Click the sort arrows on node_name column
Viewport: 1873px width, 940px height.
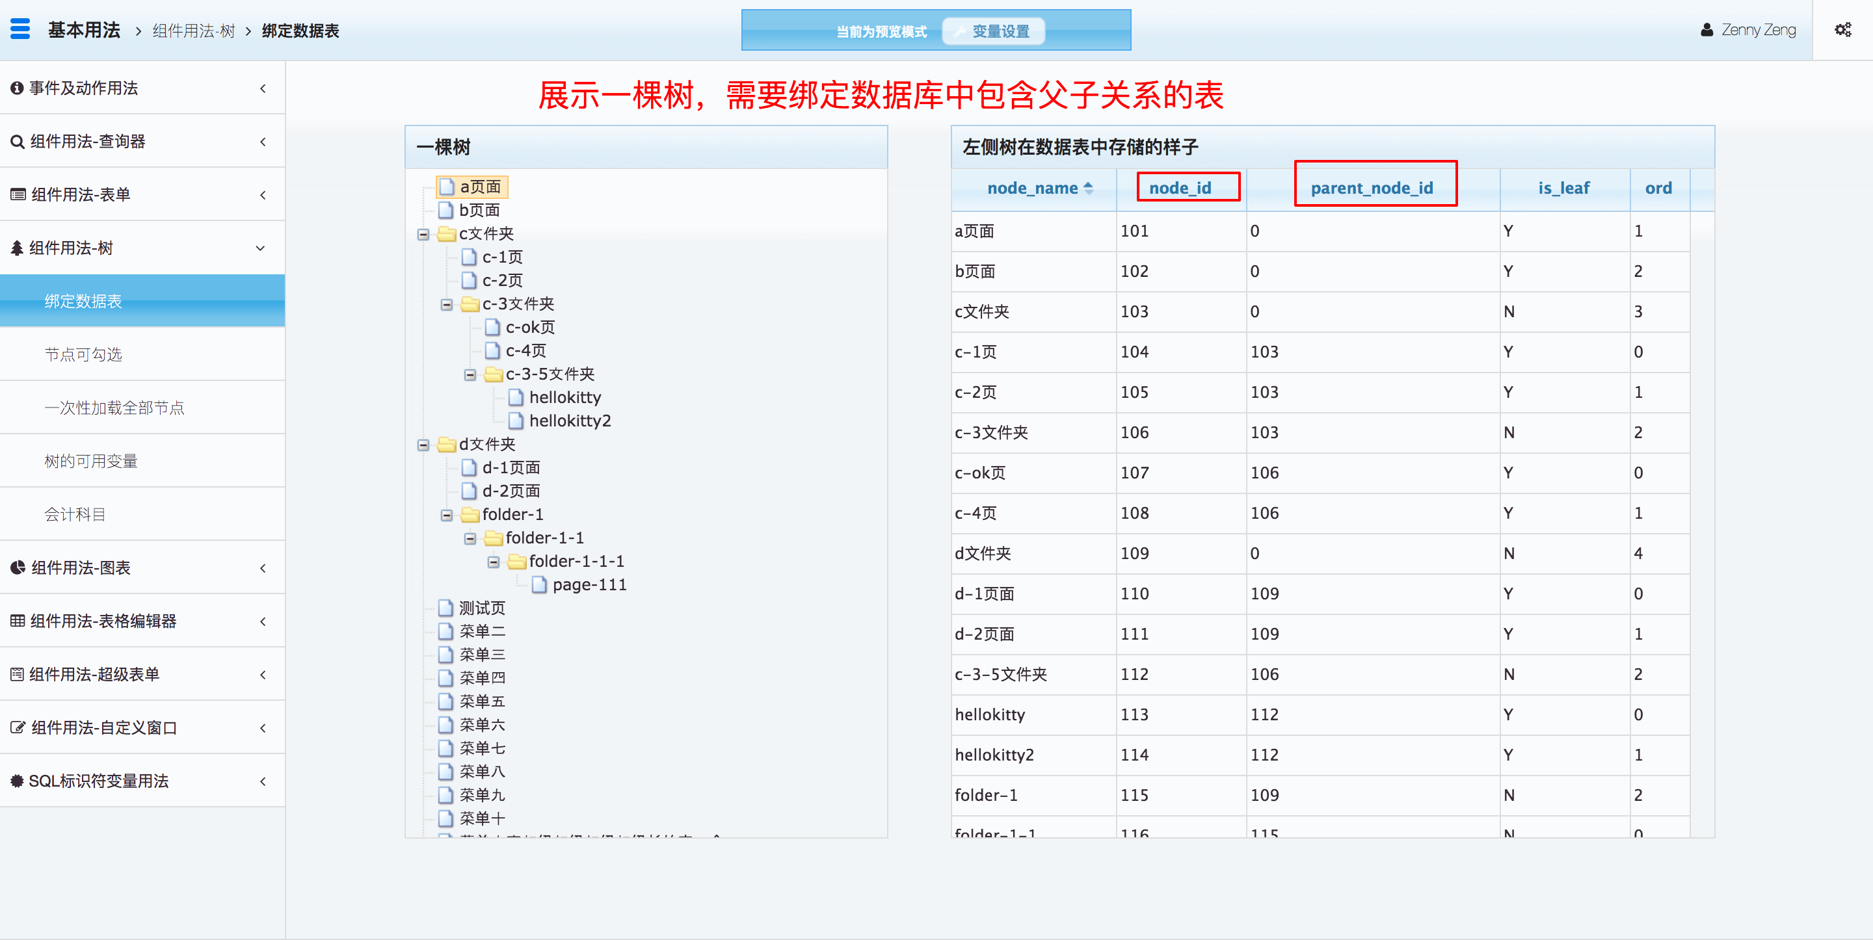1088,189
